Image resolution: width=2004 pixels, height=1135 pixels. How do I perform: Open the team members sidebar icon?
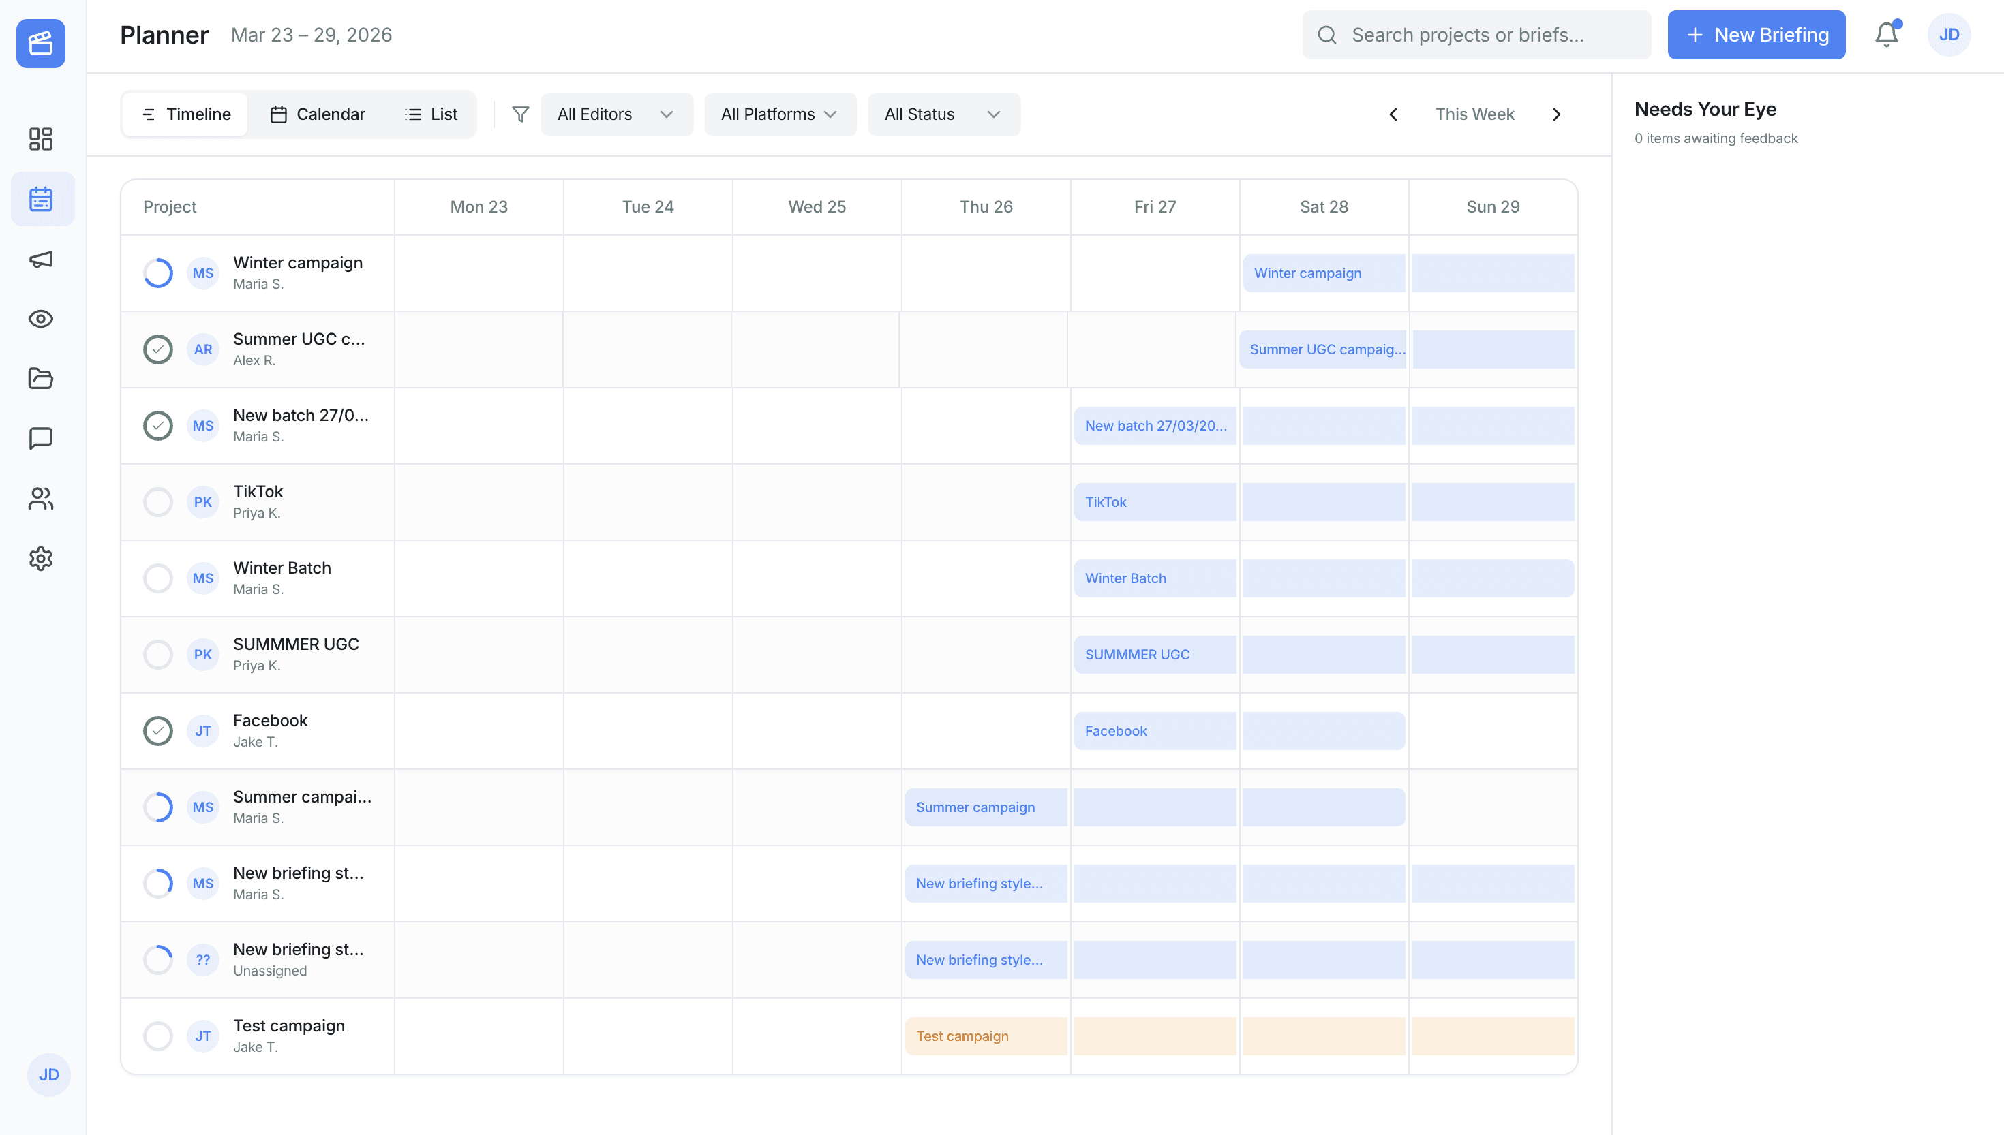tap(40, 499)
